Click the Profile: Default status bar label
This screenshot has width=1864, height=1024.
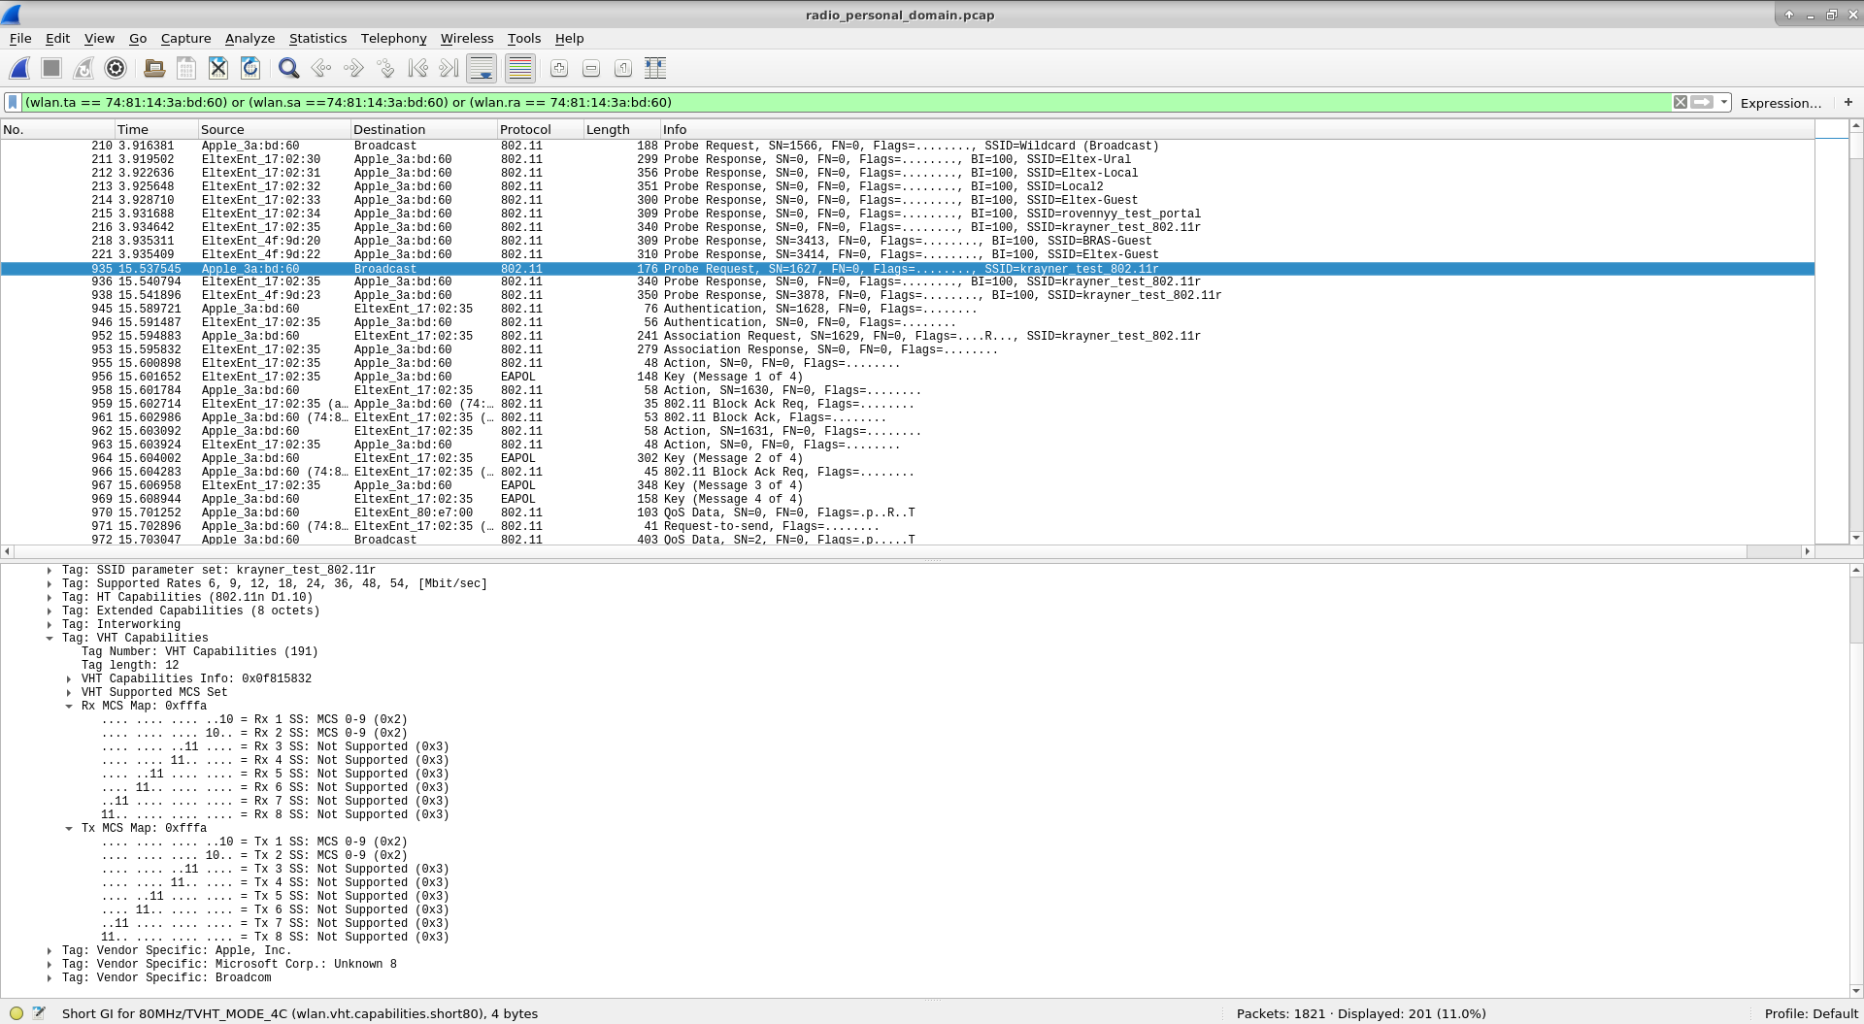(x=1811, y=1013)
